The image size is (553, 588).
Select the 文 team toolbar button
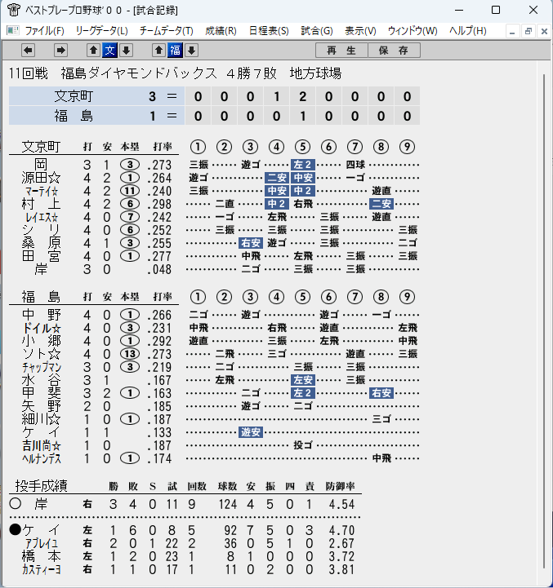(x=109, y=50)
